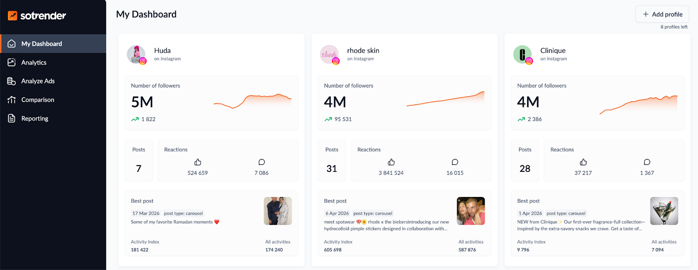
Task: Click the Instagram badge on Clinique's avatar
Action: (x=529, y=61)
